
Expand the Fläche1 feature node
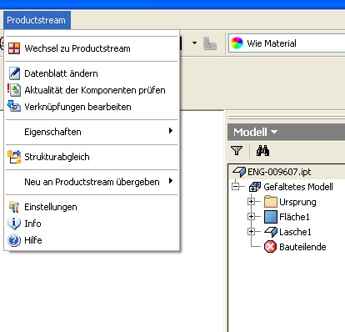pyautogui.click(x=251, y=216)
